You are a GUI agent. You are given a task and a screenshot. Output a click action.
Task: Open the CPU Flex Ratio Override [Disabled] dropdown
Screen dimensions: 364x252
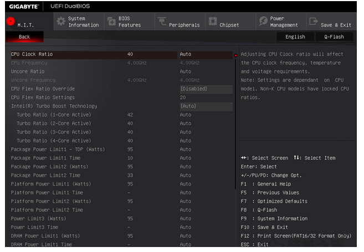[x=206, y=89]
